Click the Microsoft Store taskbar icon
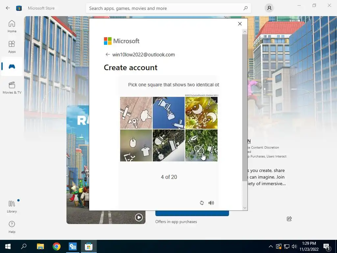 point(89,246)
